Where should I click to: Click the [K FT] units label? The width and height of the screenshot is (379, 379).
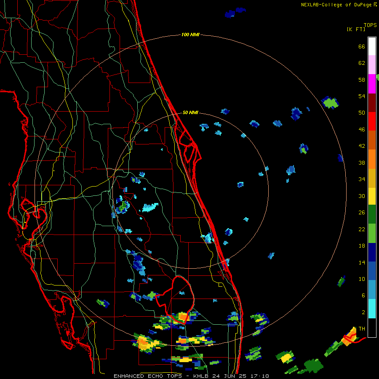(356, 29)
